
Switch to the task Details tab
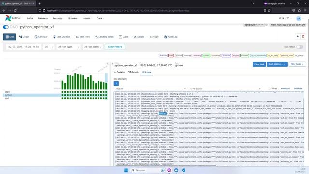tap(119, 72)
